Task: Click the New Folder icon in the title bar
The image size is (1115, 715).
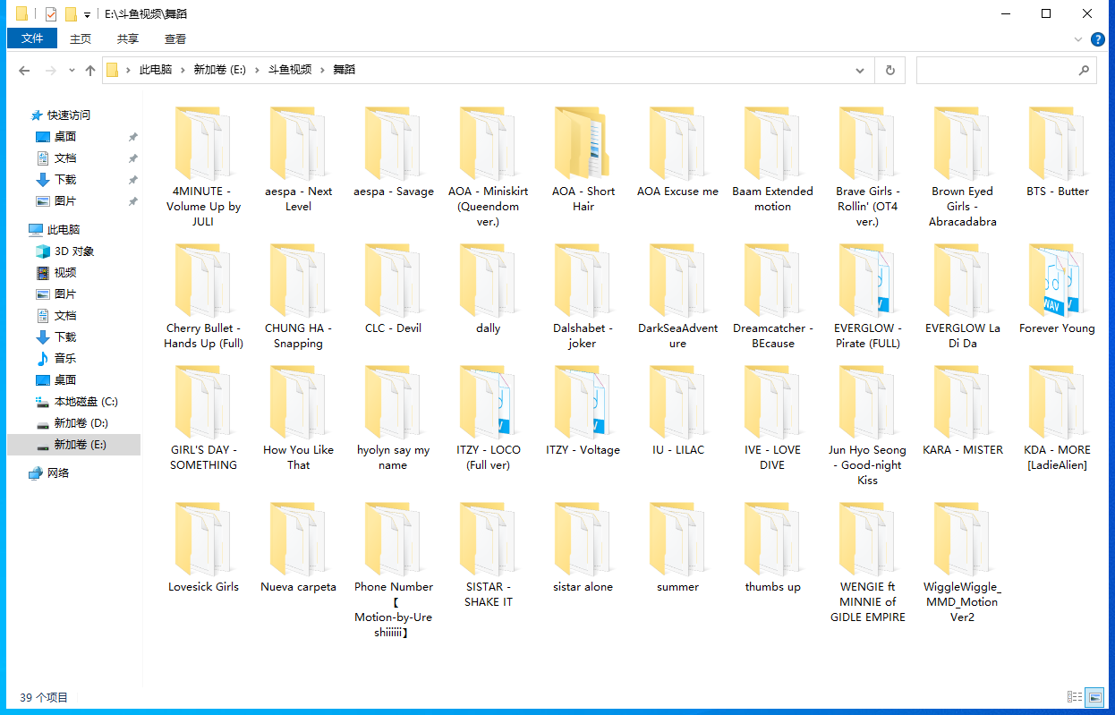Action: (71, 14)
